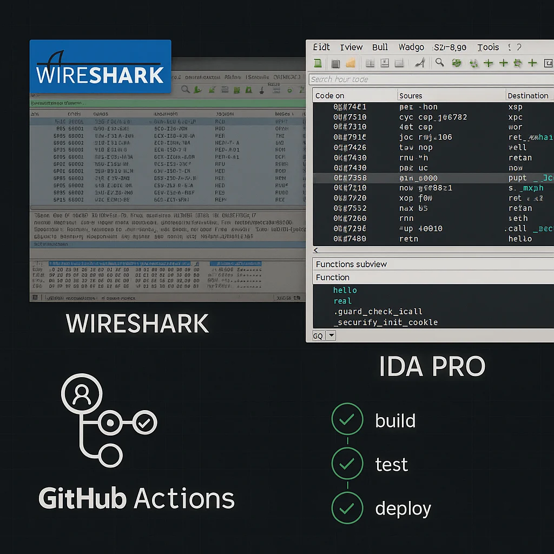Select the highlighted row with destination pupt
Viewport: 554px width, 554px height.
(433, 177)
